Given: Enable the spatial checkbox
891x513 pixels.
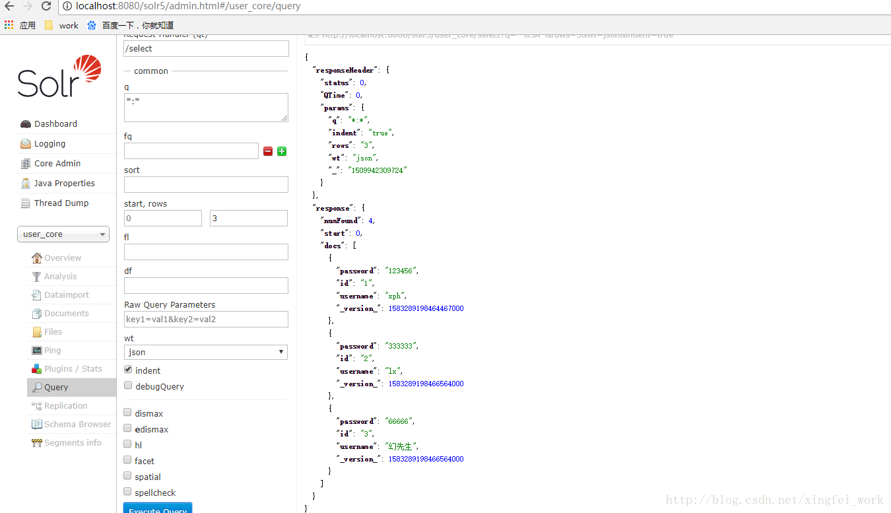Looking at the screenshot, I should pos(128,476).
